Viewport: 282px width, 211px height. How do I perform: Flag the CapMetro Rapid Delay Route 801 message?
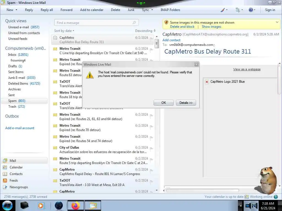[x=151, y=170]
